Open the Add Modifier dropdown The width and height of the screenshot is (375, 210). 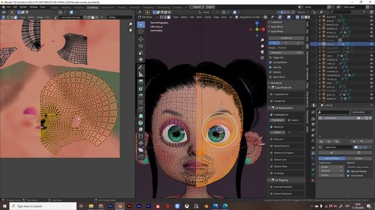click(362, 112)
